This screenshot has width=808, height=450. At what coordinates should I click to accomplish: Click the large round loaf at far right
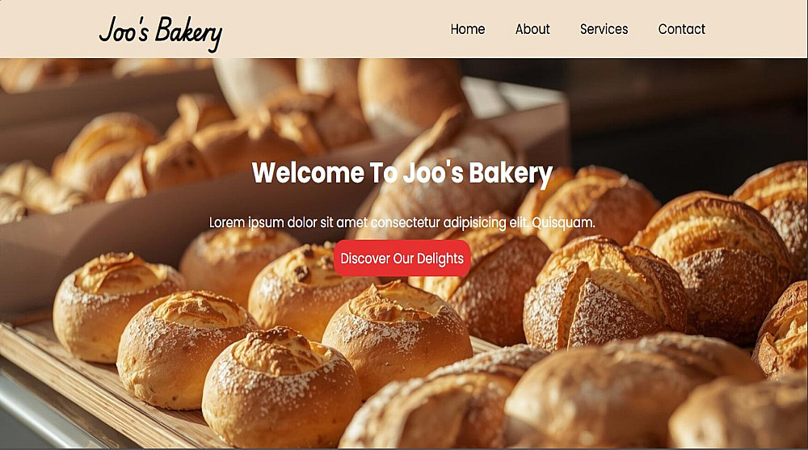tap(716, 263)
